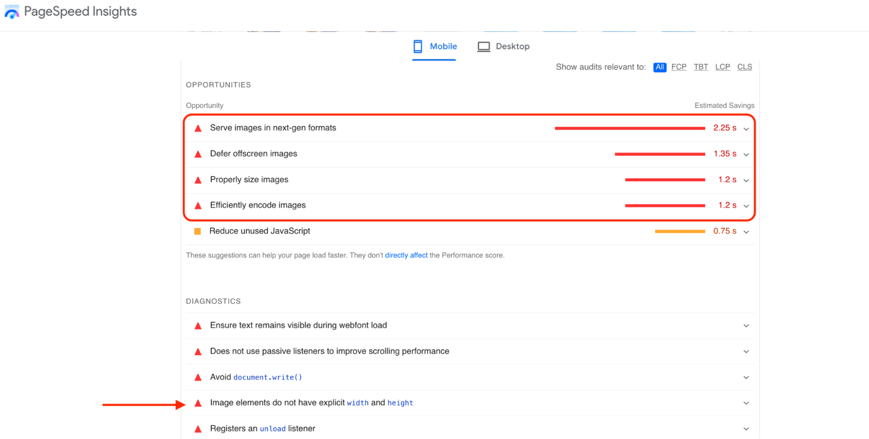
Task: Click the document.write() code text
Action: pyautogui.click(x=267, y=377)
